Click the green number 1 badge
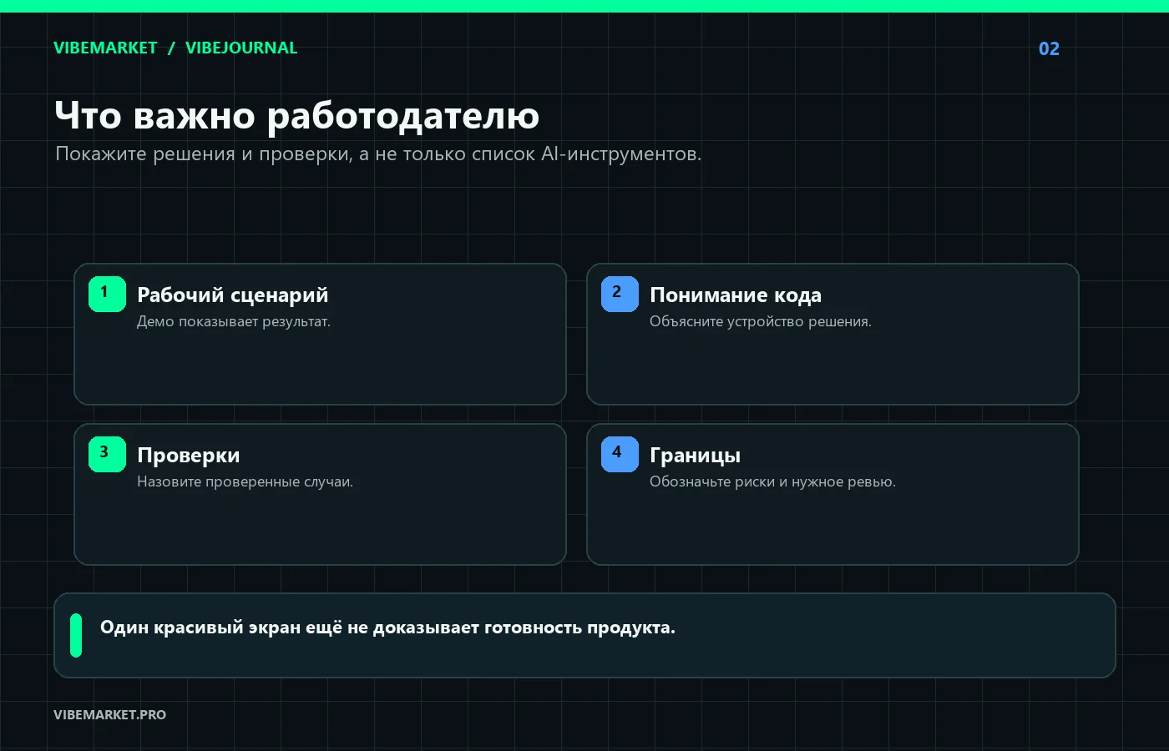1169x751 pixels. (107, 294)
